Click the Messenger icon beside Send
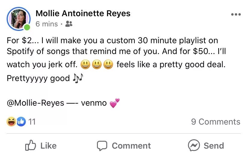 [x=194, y=146]
